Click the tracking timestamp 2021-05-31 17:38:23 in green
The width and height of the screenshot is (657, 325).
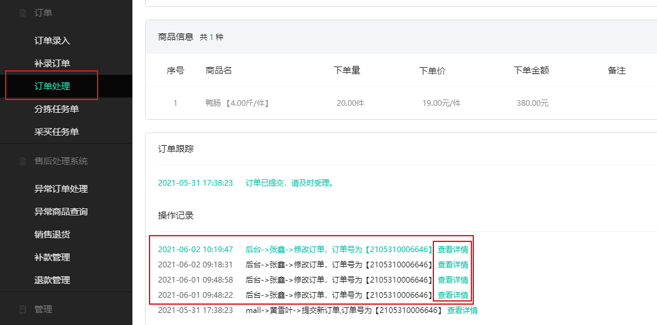pos(195,183)
